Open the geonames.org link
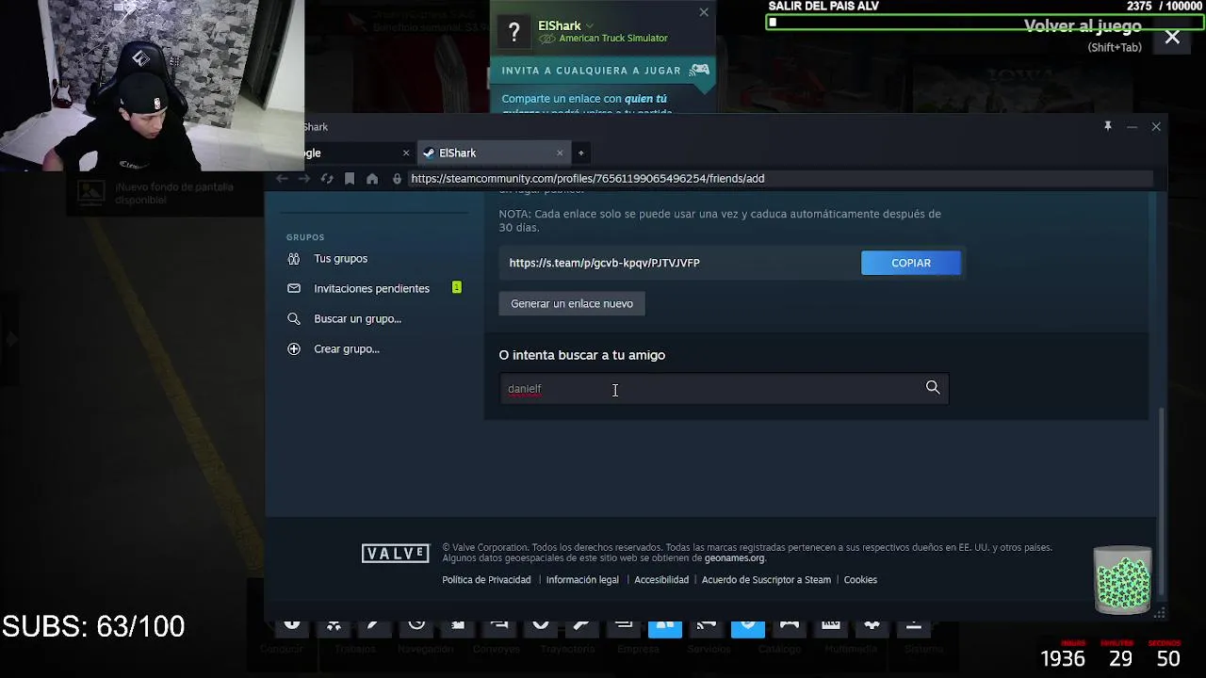Screen dimensions: 1206x678 tap(734, 557)
